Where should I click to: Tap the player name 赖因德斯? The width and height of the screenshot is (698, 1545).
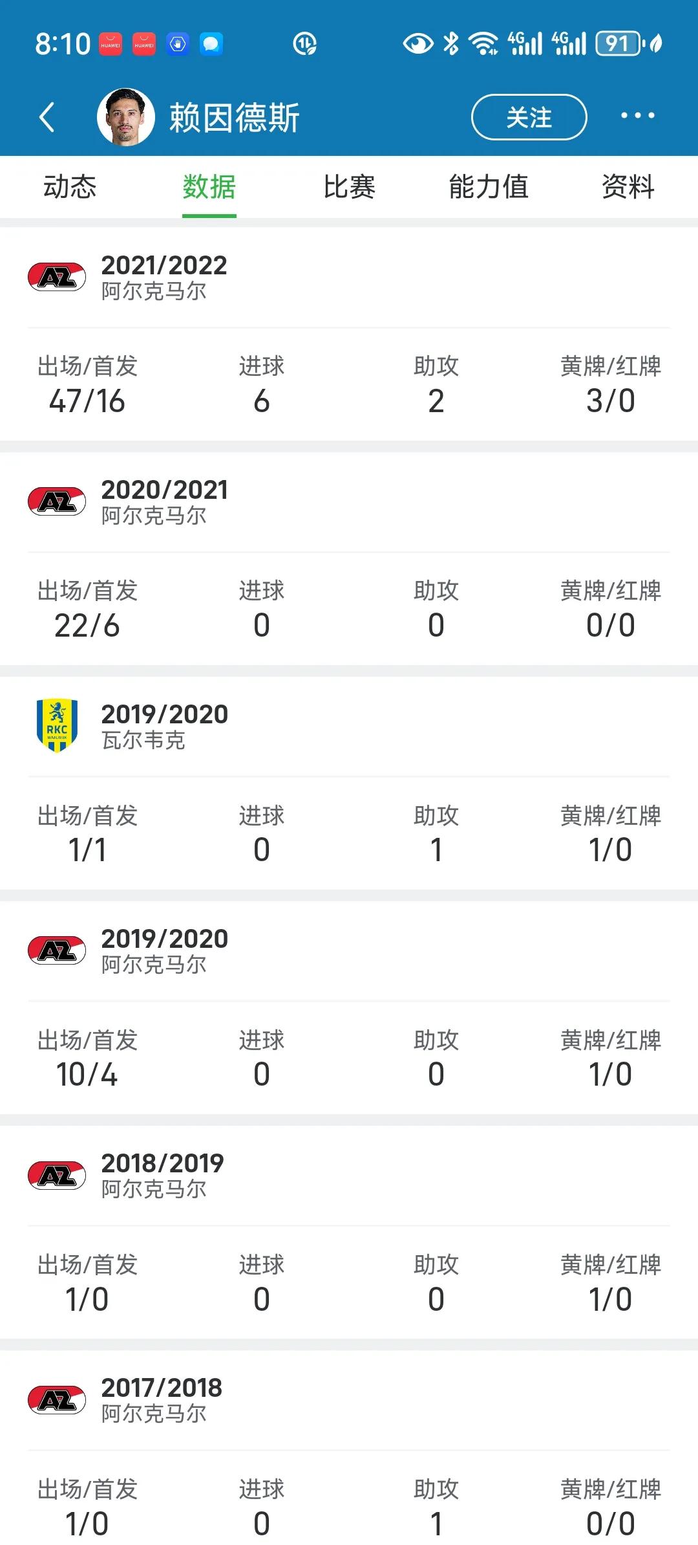point(235,118)
